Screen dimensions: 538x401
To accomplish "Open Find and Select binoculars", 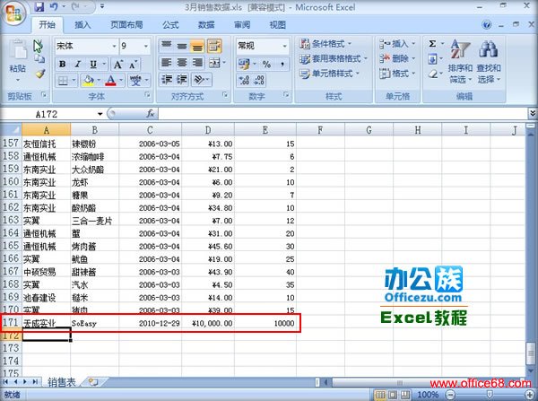I will (x=489, y=62).
